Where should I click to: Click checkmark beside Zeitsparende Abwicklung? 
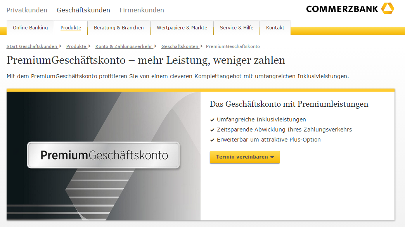tap(212, 130)
